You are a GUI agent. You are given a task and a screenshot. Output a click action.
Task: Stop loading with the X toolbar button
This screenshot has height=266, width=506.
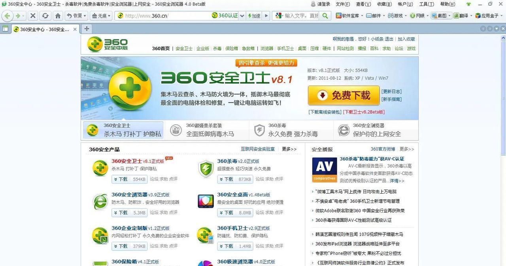click(x=33, y=16)
